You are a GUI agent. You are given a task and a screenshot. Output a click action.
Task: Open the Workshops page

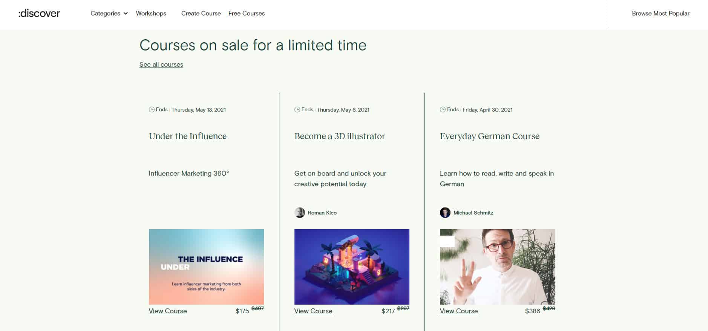tap(151, 14)
